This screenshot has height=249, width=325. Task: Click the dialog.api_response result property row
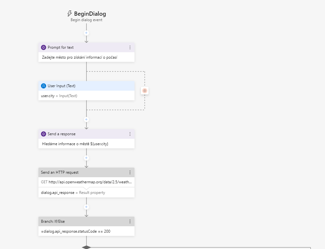pyautogui.click(x=73, y=193)
